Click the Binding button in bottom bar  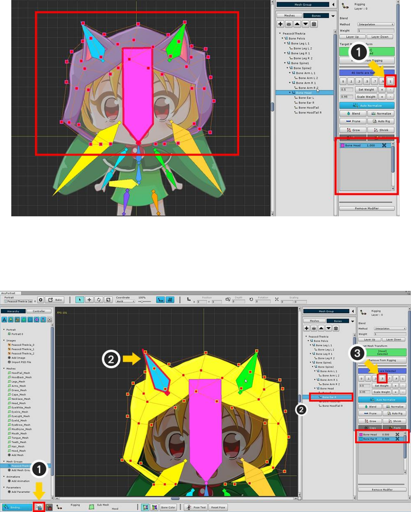tap(17, 508)
